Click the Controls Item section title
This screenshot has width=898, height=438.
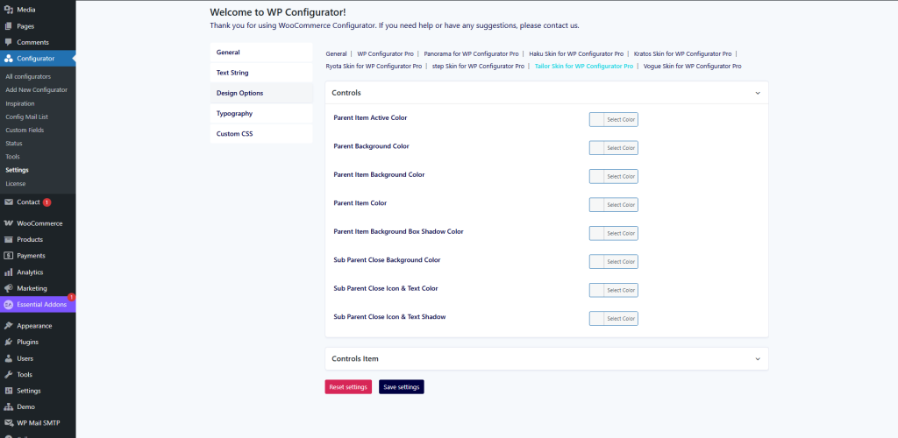click(x=355, y=359)
